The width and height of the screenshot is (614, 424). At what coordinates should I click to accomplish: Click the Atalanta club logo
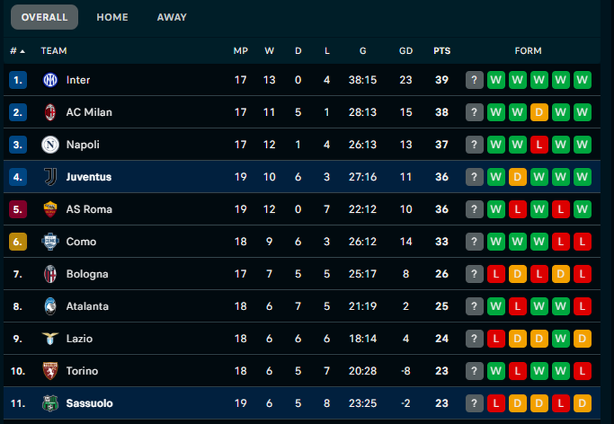pos(50,306)
